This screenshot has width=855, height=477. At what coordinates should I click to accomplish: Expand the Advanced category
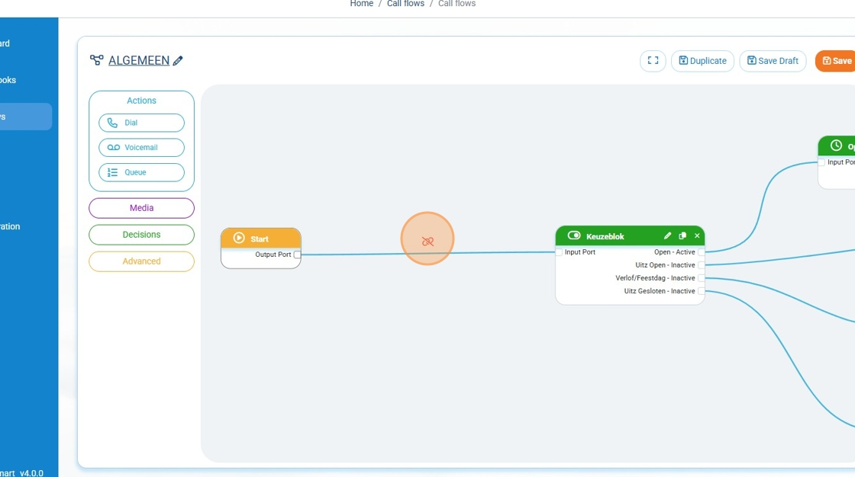(x=141, y=261)
